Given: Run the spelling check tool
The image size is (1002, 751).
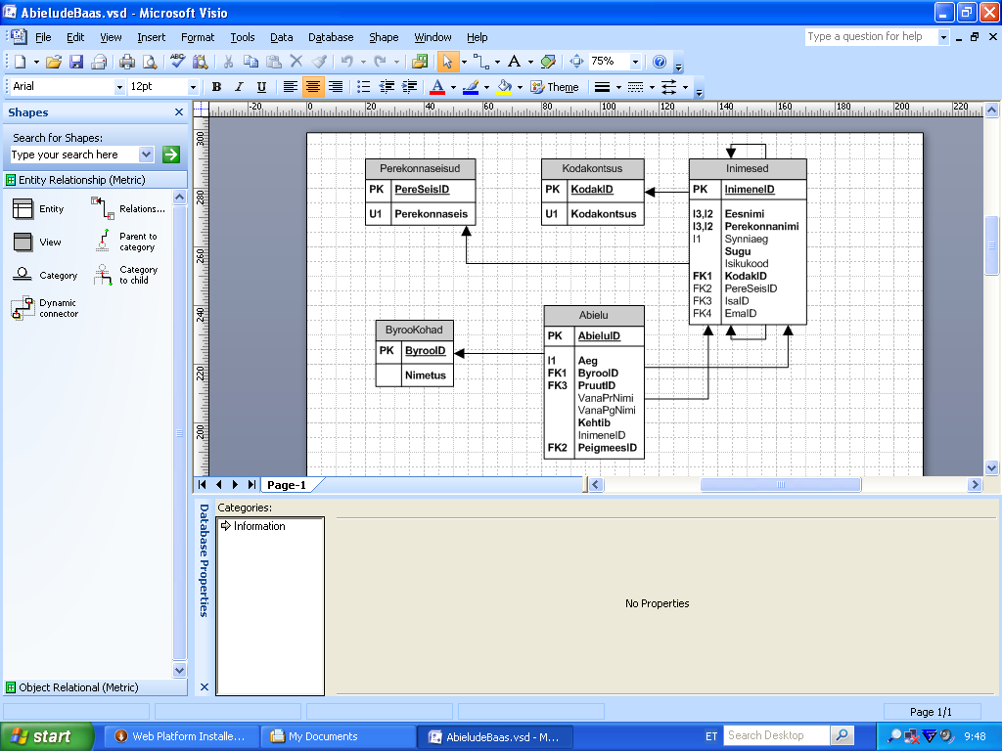Looking at the screenshot, I should 178,62.
